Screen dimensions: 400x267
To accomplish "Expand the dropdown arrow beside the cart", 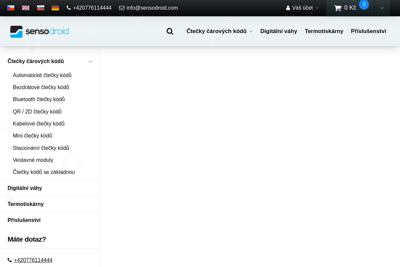I will pos(382,8).
